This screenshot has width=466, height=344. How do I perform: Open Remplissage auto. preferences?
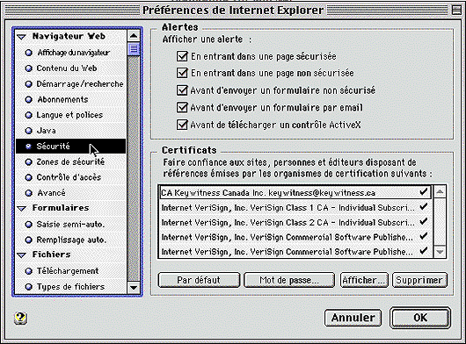[70, 240]
